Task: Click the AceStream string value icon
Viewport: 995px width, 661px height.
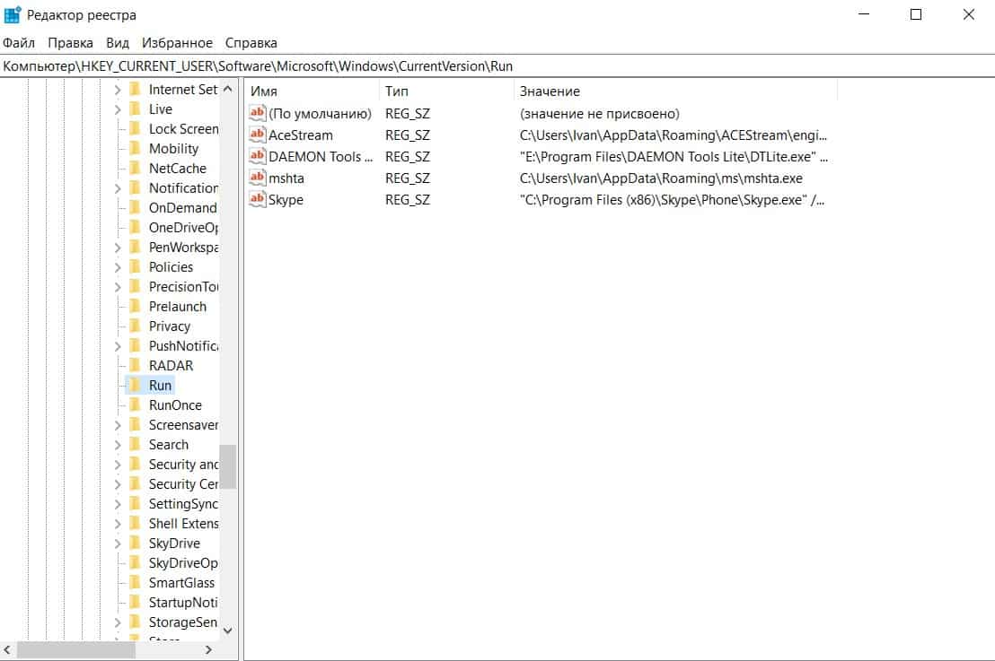Action: [x=258, y=135]
